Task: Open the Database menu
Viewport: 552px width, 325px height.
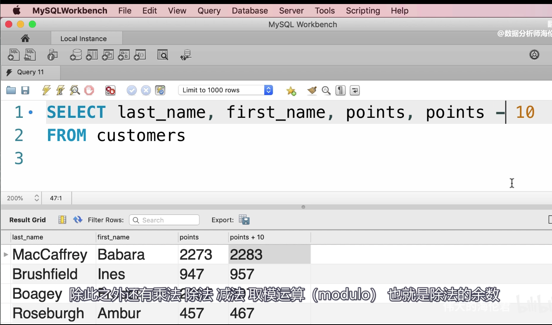Action: click(250, 11)
